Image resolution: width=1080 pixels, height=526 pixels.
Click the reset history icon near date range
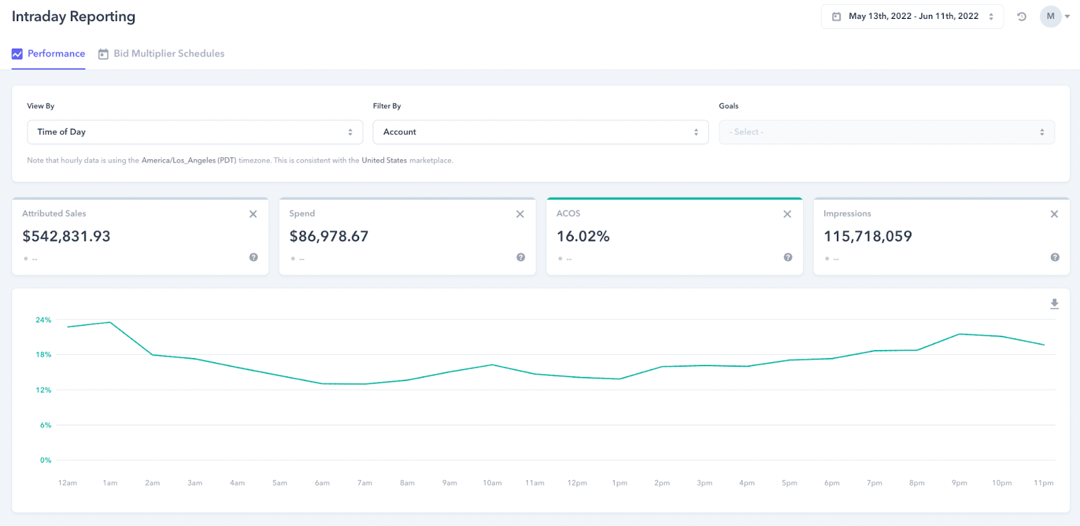(1022, 17)
